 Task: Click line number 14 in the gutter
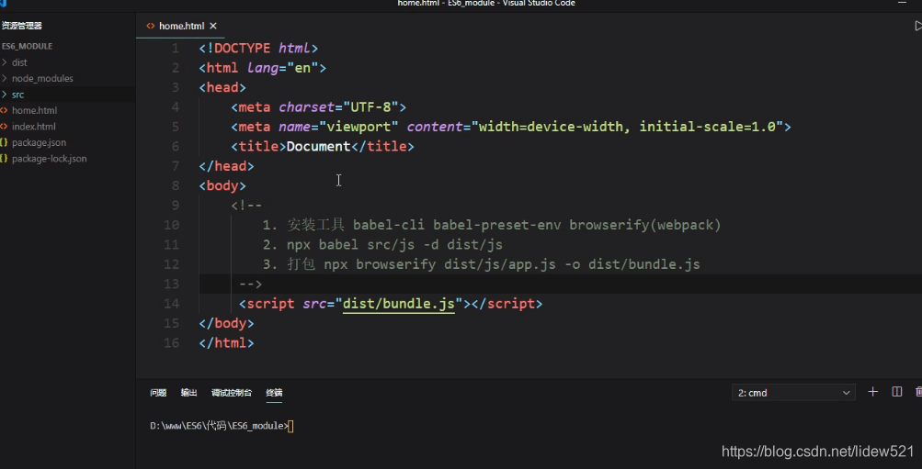pos(171,304)
